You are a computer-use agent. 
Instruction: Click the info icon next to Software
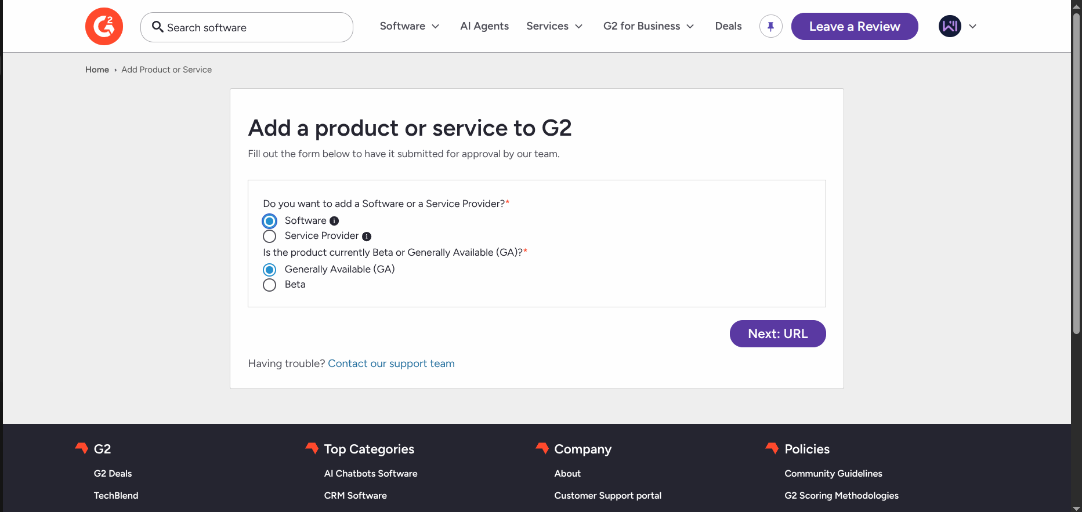pyautogui.click(x=334, y=221)
